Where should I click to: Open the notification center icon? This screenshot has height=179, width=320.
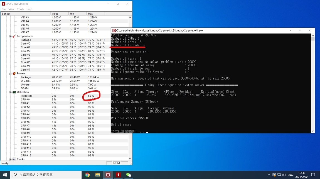tap(313, 175)
